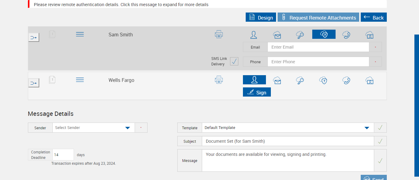The image size is (419, 180).
Task: Choose cloud ID verification for Wells Fargo
Action: (x=369, y=80)
